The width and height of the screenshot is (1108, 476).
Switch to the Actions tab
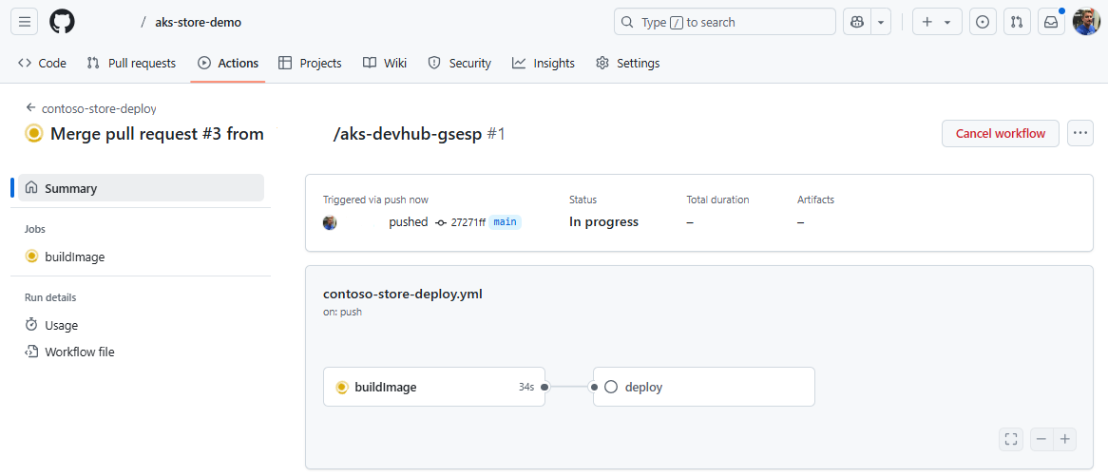pyautogui.click(x=227, y=63)
